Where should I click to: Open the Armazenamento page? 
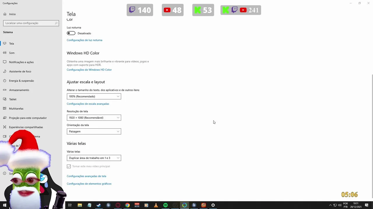click(19, 90)
